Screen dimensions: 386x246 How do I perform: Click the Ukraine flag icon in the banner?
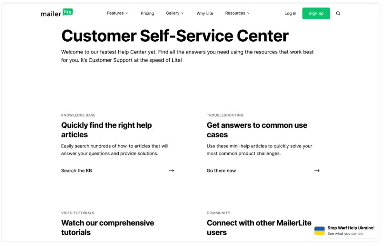(320, 231)
